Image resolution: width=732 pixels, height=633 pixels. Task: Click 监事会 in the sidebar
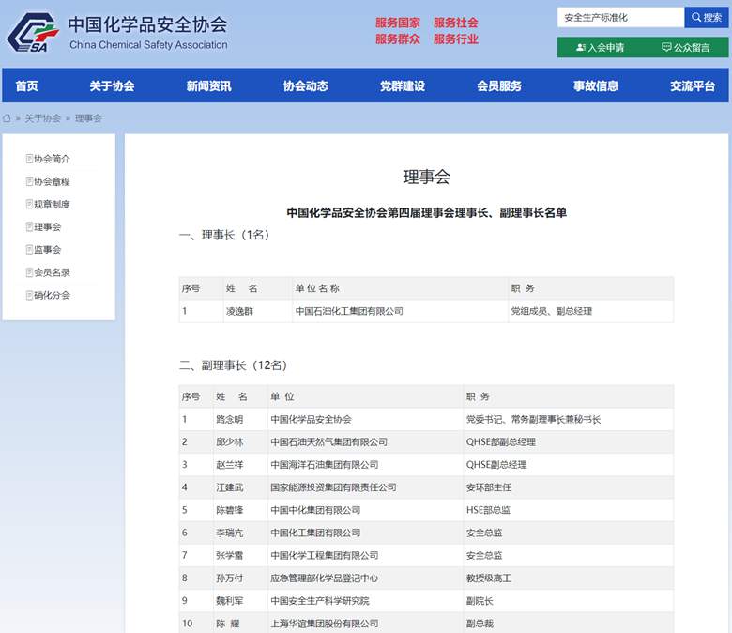click(x=47, y=249)
